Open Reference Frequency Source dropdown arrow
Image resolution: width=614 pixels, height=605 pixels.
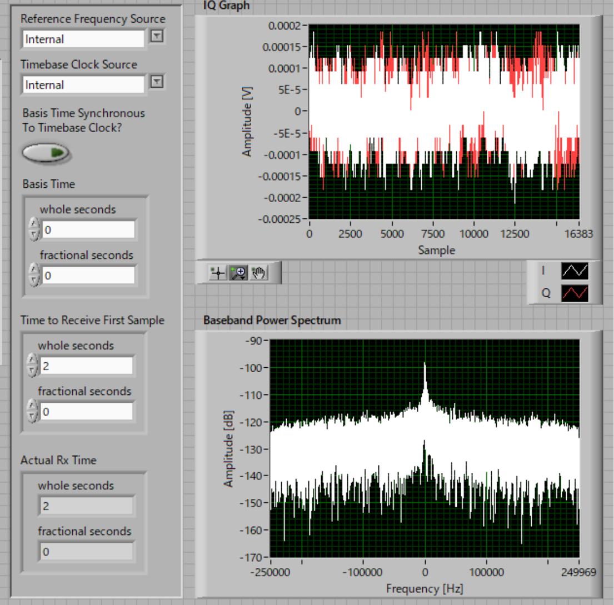tap(157, 36)
